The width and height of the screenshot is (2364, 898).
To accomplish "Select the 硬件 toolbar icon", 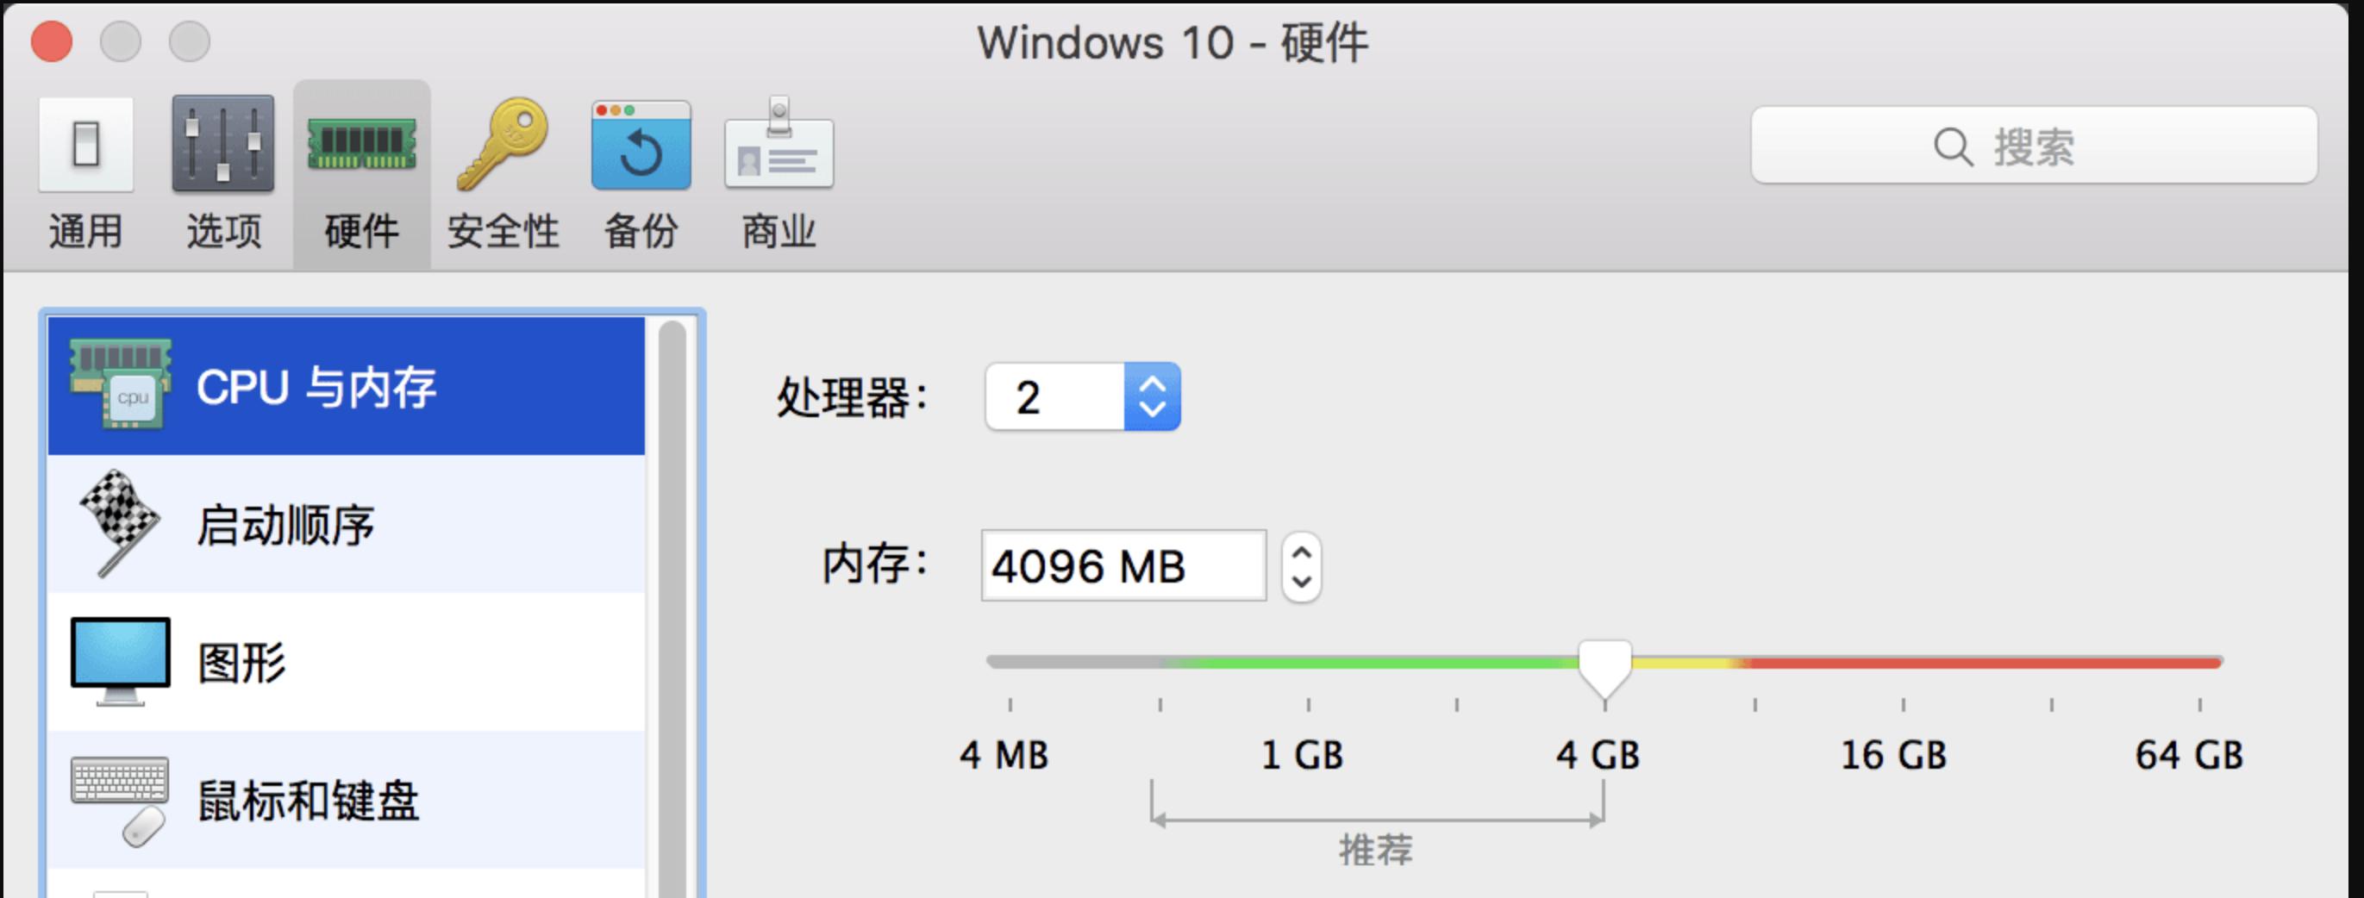I will point(361,147).
